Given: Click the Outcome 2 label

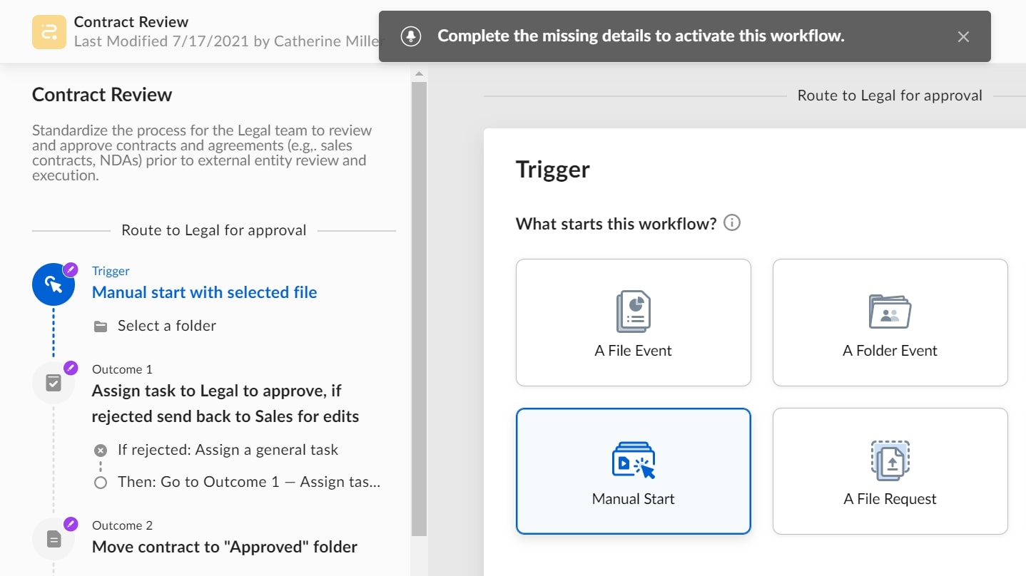Looking at the screenshot, I should (x=122, y=525).
